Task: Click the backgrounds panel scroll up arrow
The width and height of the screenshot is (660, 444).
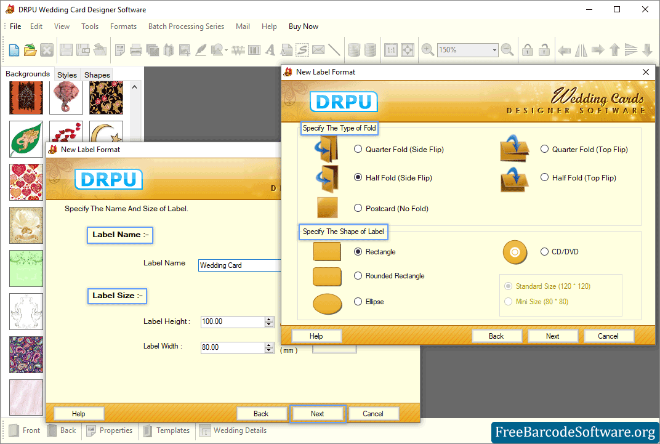Action: point(135,87)
